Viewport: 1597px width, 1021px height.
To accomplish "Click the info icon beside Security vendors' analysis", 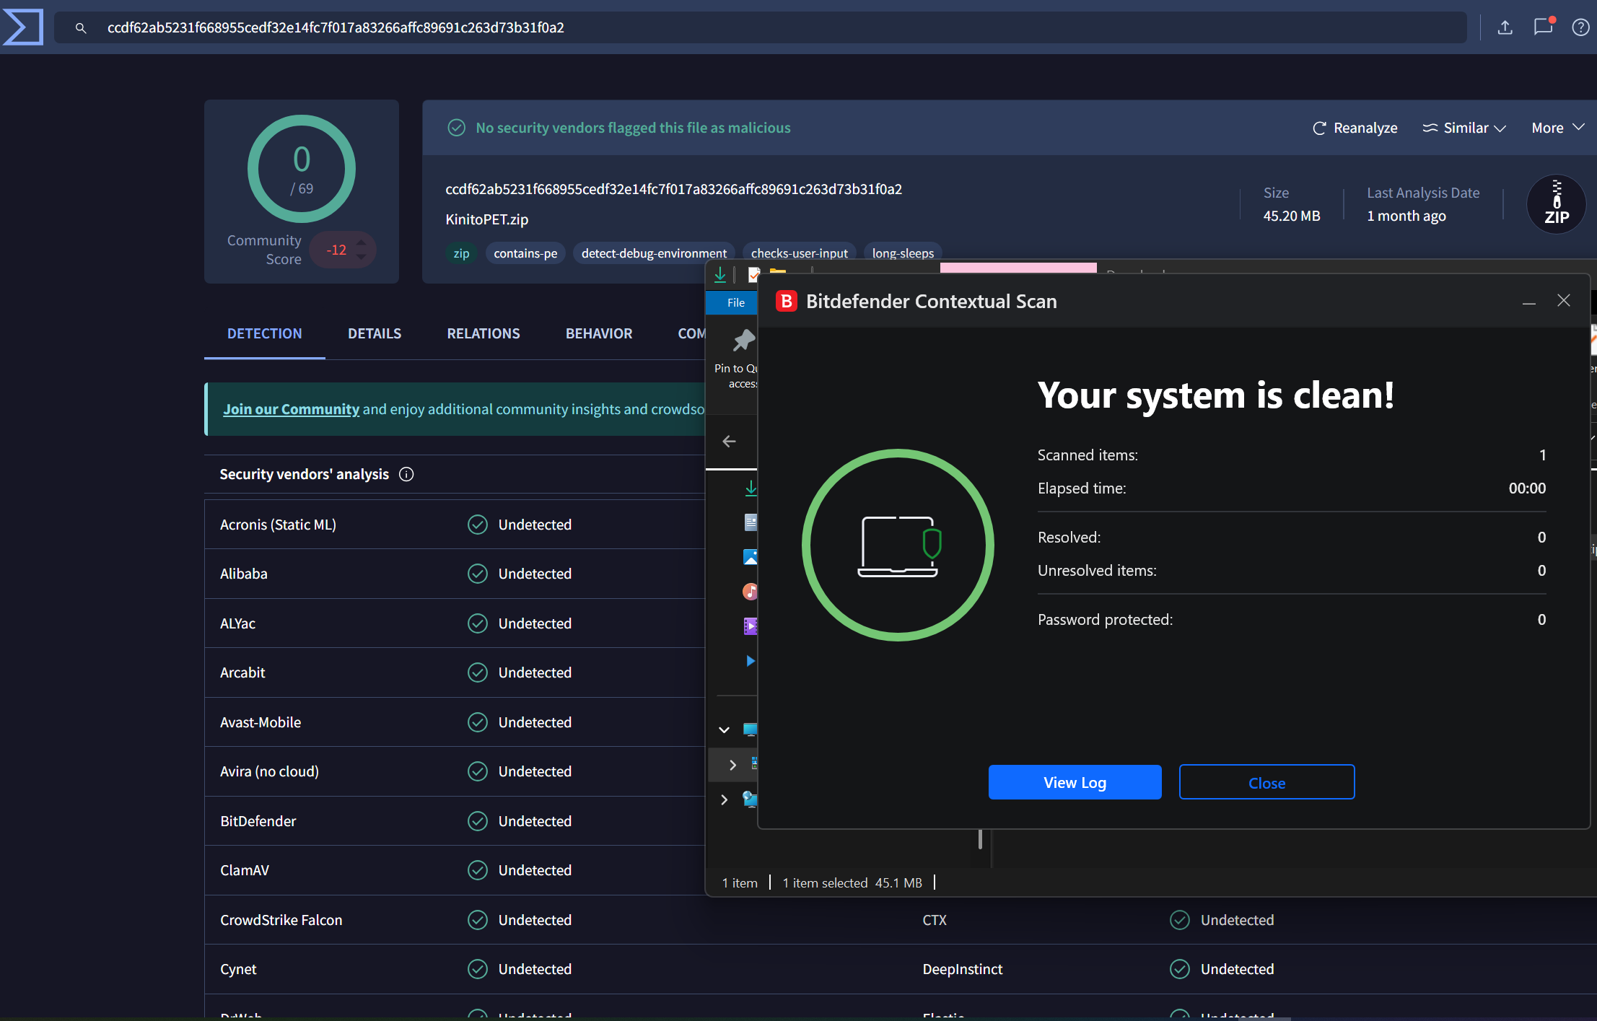I will [x=406, y=474].
